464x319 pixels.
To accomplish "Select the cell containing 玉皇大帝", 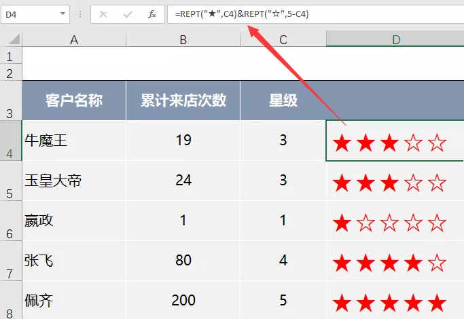I will (x=74, y=181).
